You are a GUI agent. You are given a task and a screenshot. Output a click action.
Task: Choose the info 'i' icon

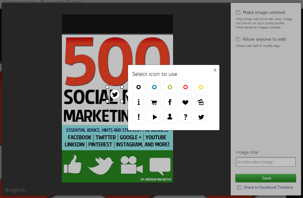coord(139,102)
